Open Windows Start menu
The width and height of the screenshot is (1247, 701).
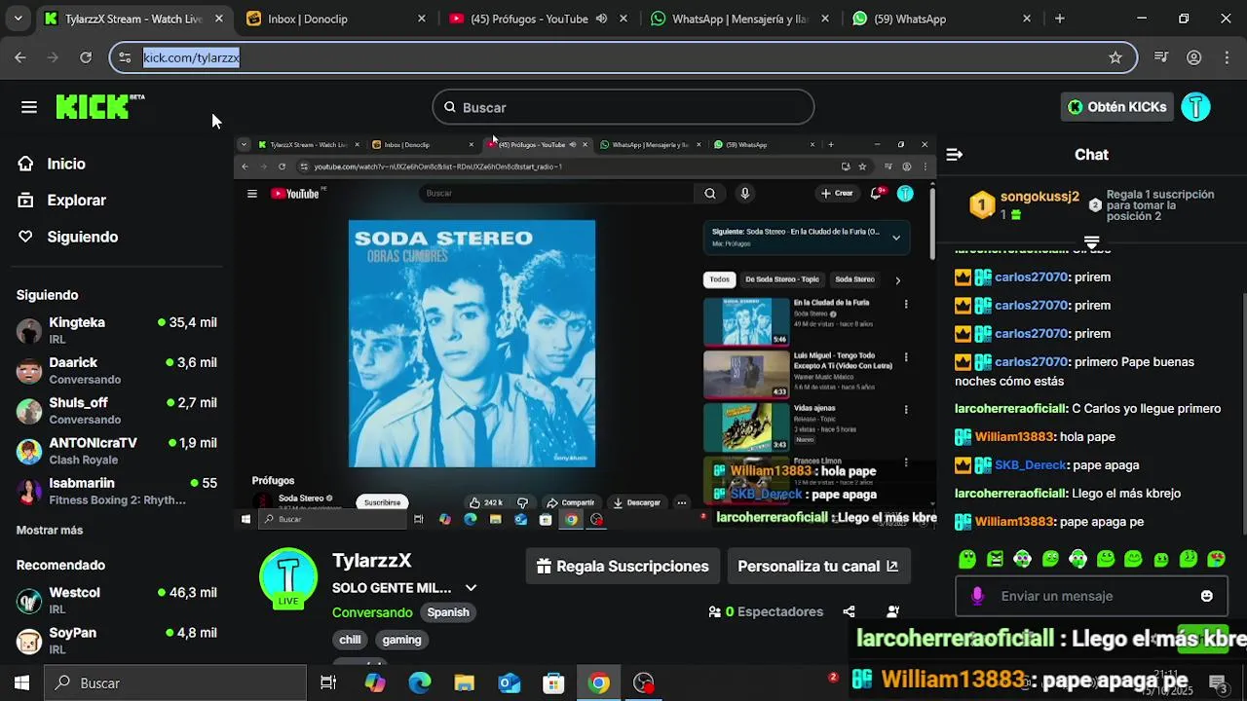click(21, 683)
